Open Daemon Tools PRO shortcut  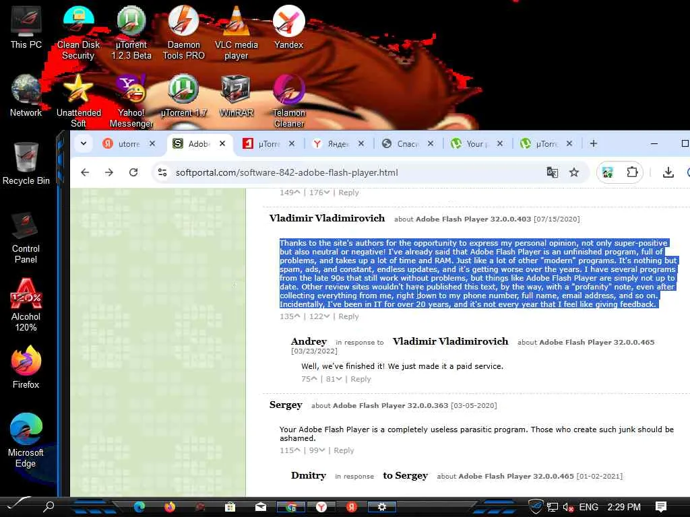tap(183, 32)
